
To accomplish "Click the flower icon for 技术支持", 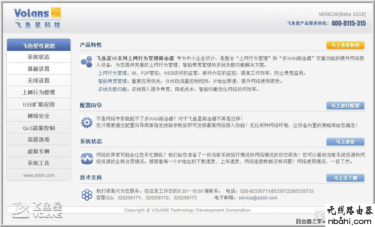I will 87,195.
